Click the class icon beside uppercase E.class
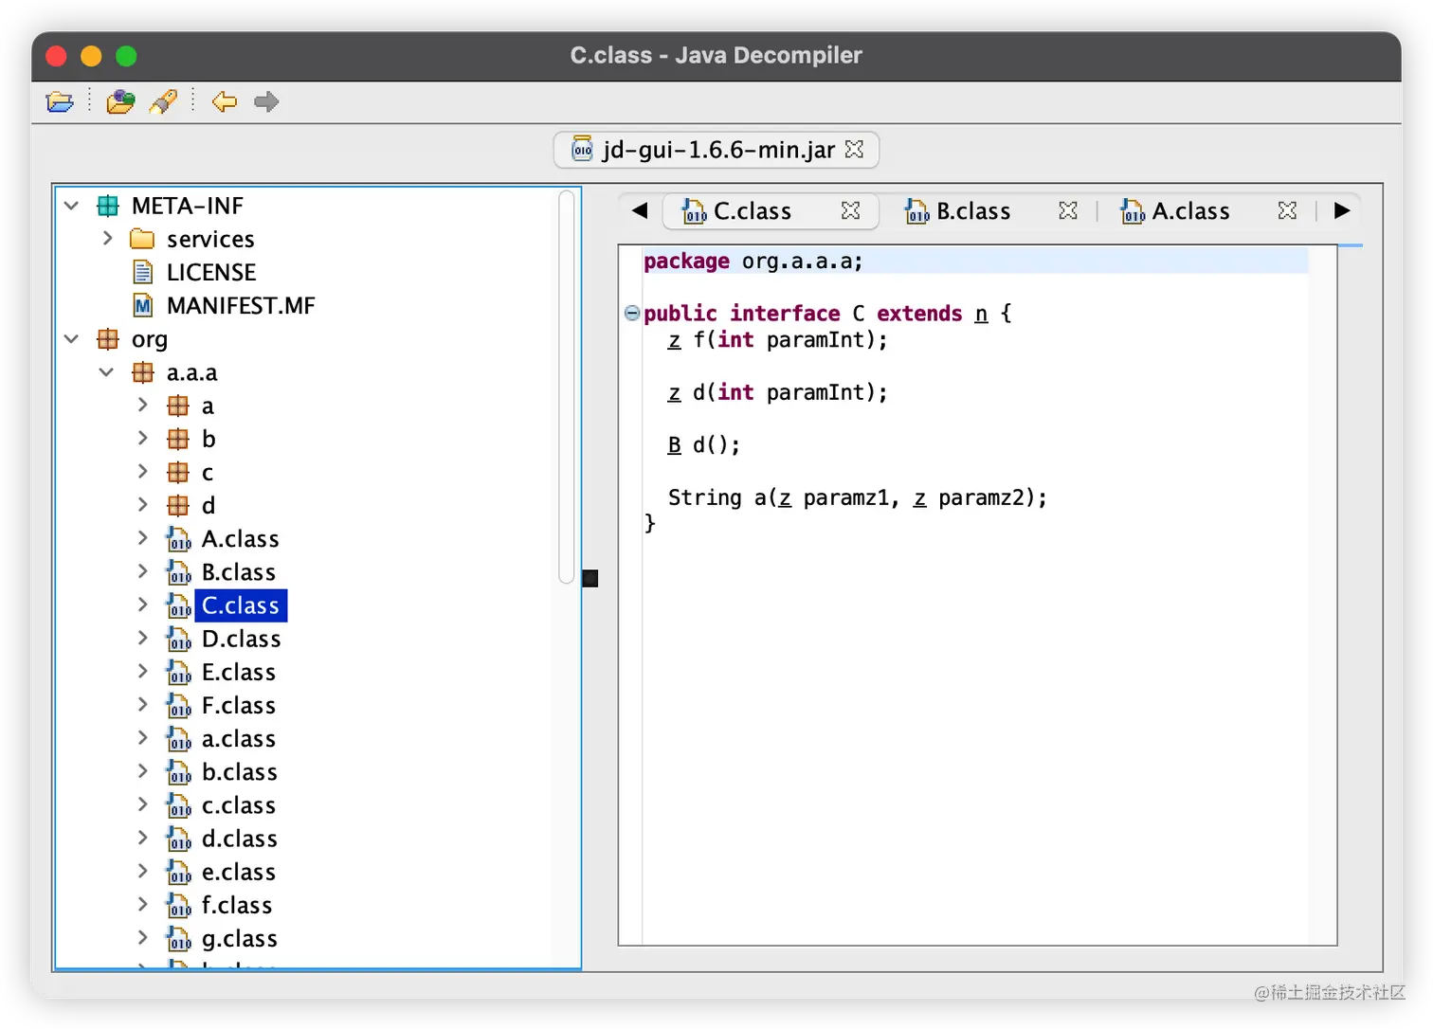This screenshot has width=1433, height=1029. coord(179,672)
